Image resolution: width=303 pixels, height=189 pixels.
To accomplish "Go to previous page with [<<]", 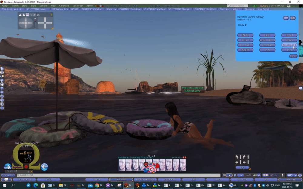I will [x=267, y=50].
